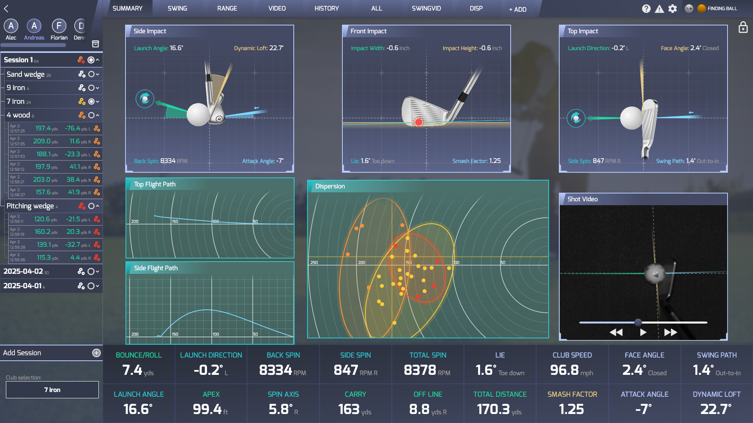The height and width of the screenshot is (423, 753).
Task: Click the archive box icon below the player avatars
Action: 95,44
